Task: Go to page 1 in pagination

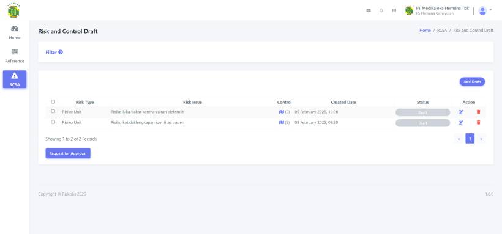Action: 470,139
